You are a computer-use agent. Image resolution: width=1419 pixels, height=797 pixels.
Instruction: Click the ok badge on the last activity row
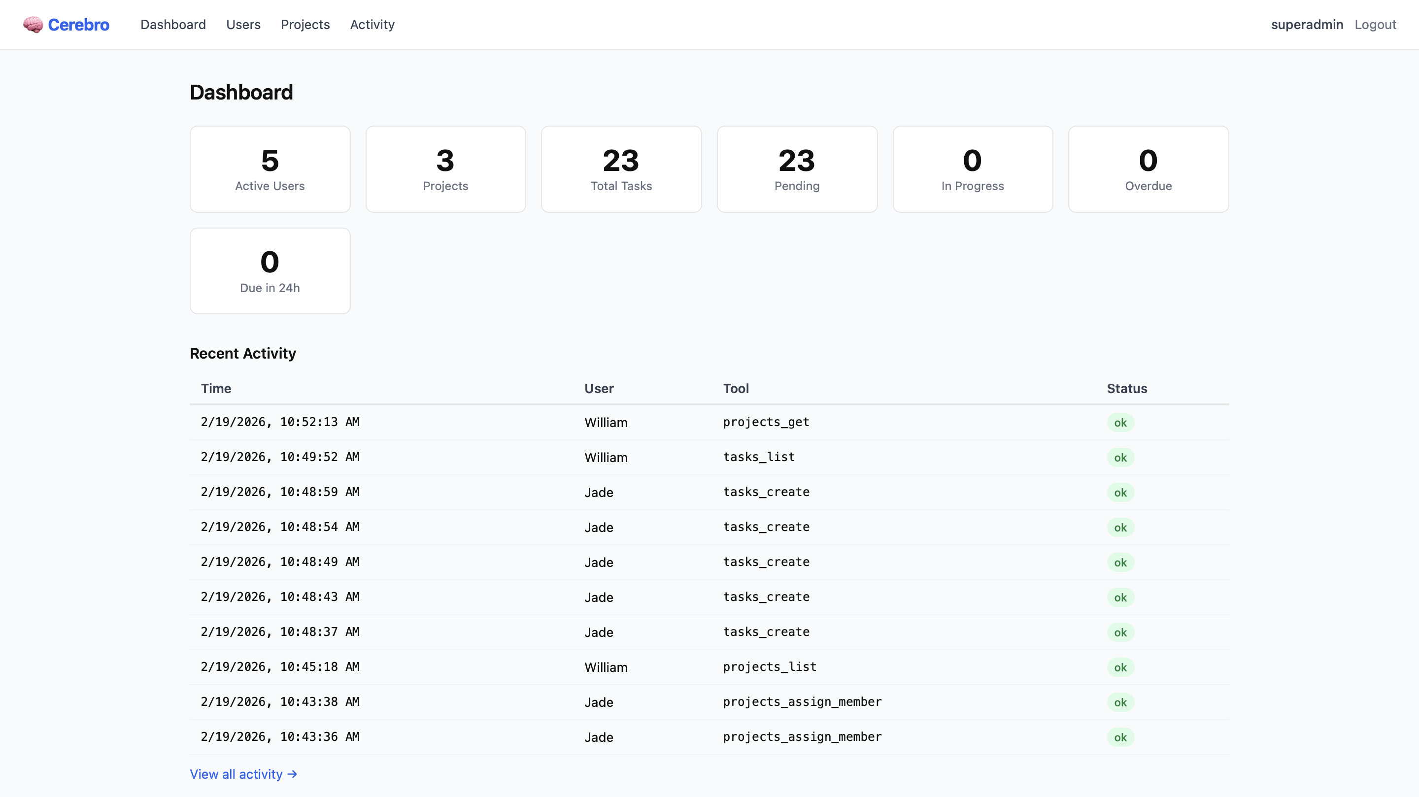(x=1120, y=737)
